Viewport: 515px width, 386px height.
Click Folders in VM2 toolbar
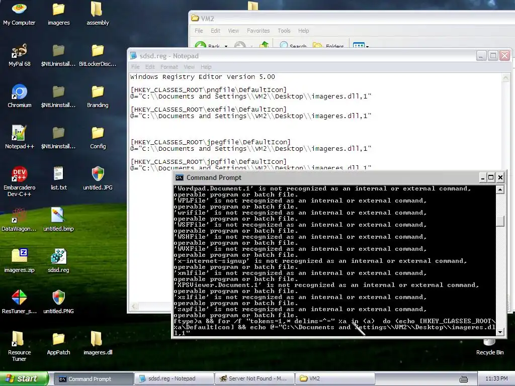pos(328,45)
